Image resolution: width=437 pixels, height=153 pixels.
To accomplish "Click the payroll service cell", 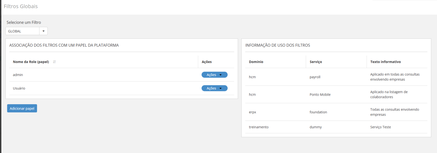I will 315,77.
